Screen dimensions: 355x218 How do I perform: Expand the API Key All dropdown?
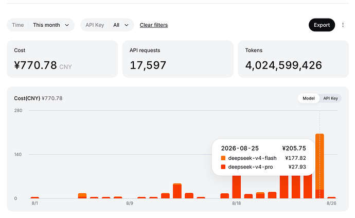pyautogui.click(x=107, y=25)
